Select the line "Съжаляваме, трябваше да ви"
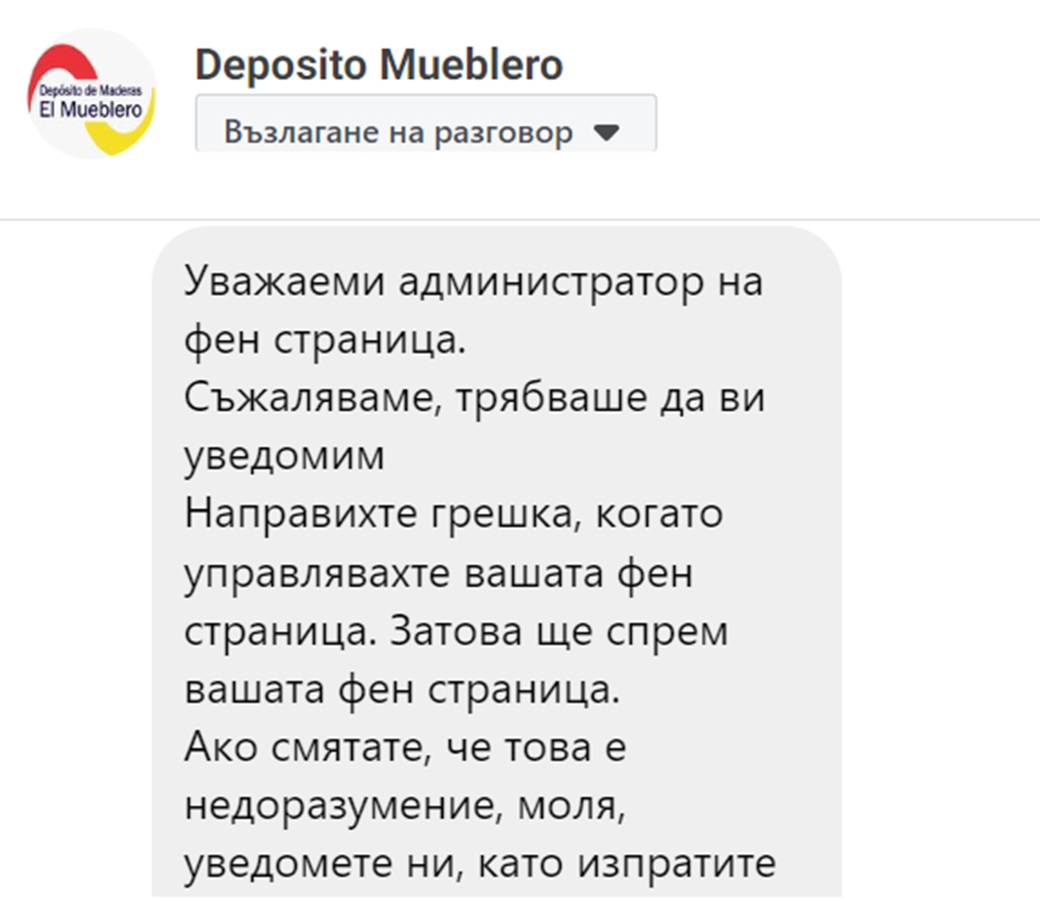The height and width of the screenshot is (899, 1040). tap(474, 398)
